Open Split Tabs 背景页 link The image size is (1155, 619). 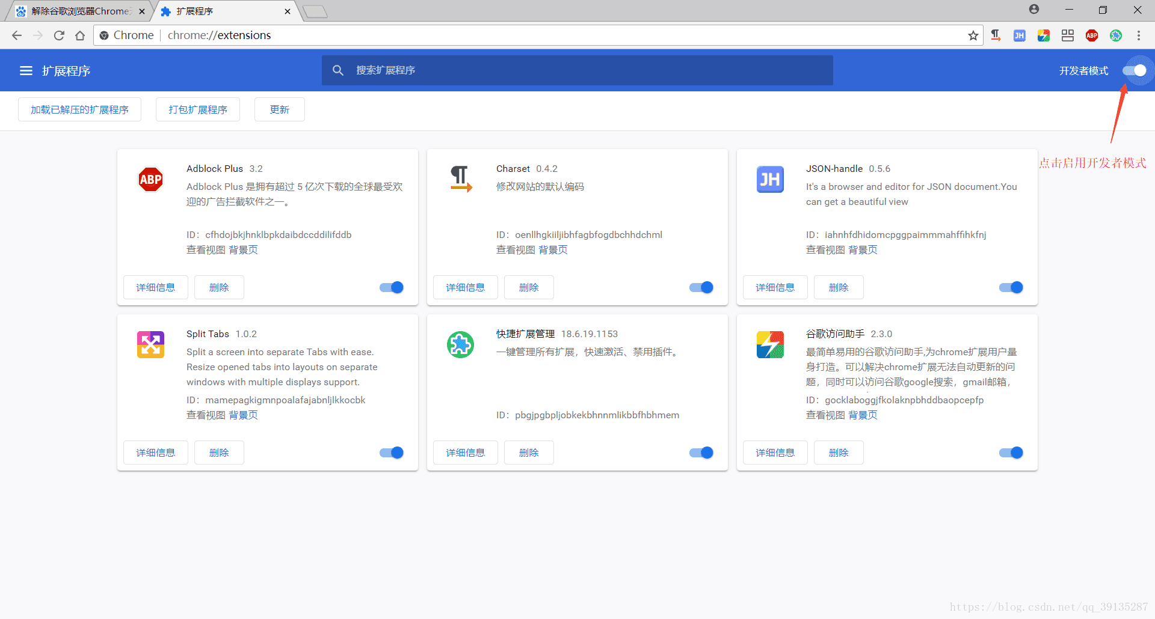pyautogui.click(x=243, y=415)
